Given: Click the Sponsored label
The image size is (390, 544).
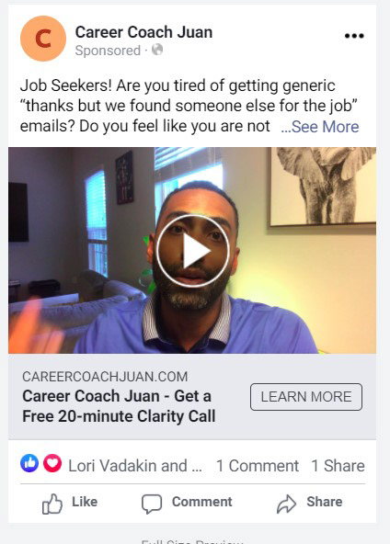Looking at the screenshot, I should [x=108, y=51].
